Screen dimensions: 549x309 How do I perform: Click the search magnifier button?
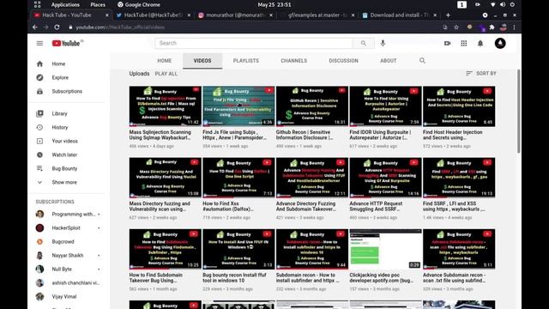[x=364, y=43]
